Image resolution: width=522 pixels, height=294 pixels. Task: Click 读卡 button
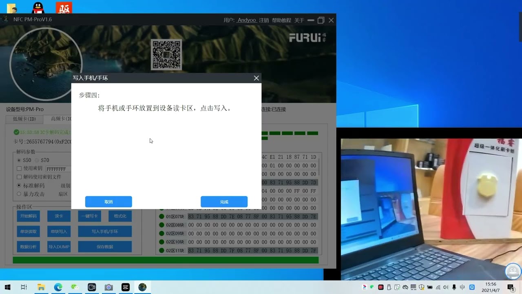(59, 216)
